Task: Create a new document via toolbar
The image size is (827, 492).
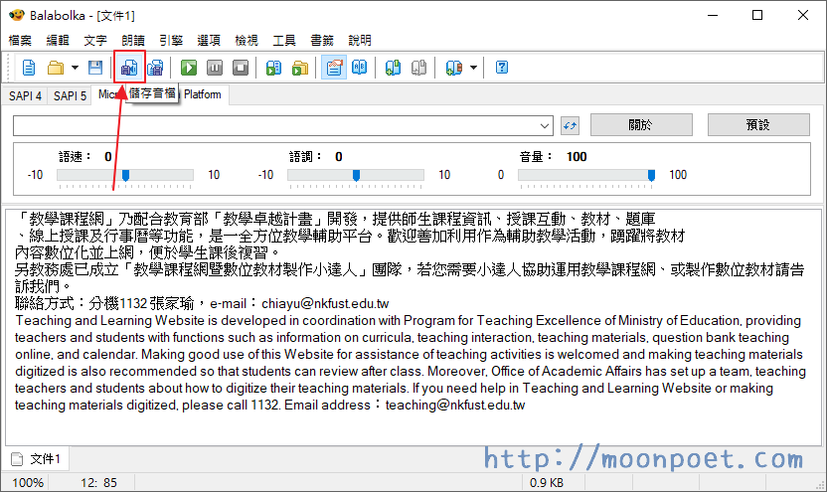Action: 30,68
